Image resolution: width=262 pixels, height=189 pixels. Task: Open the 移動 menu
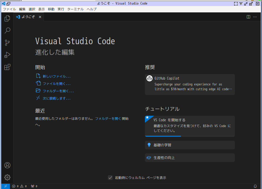pos(51,9)
